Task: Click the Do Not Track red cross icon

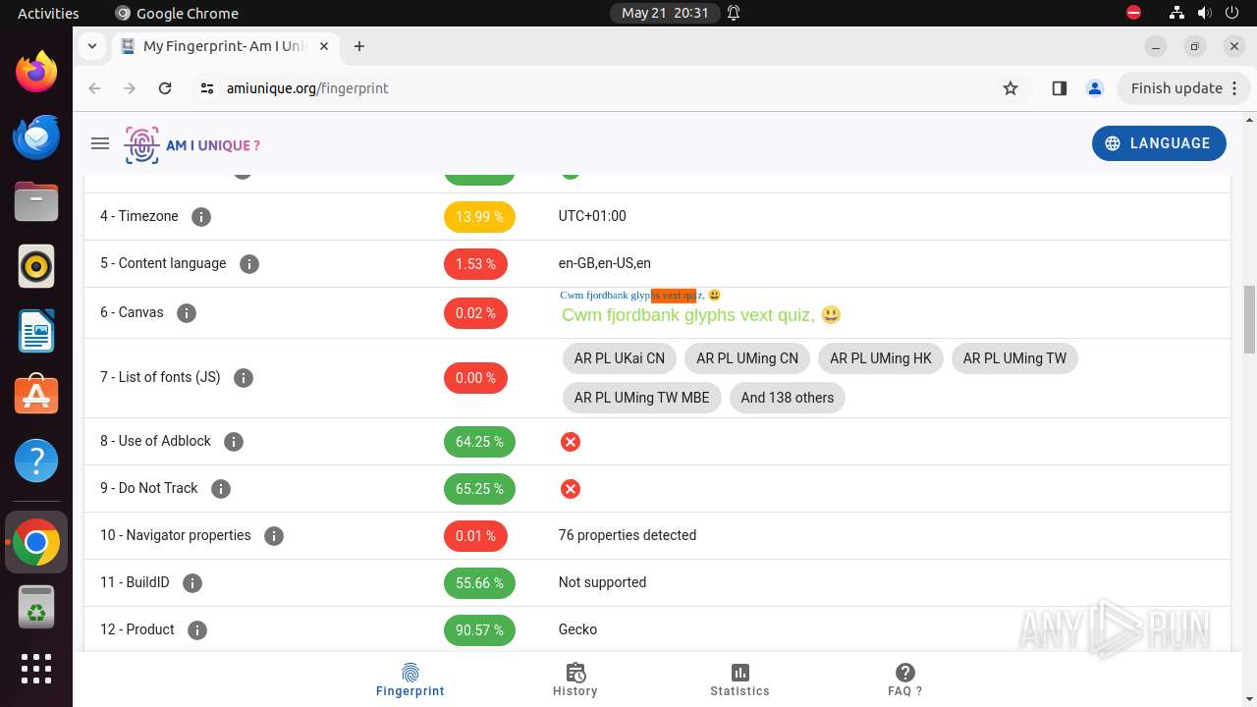Action: tap(570, 489)
